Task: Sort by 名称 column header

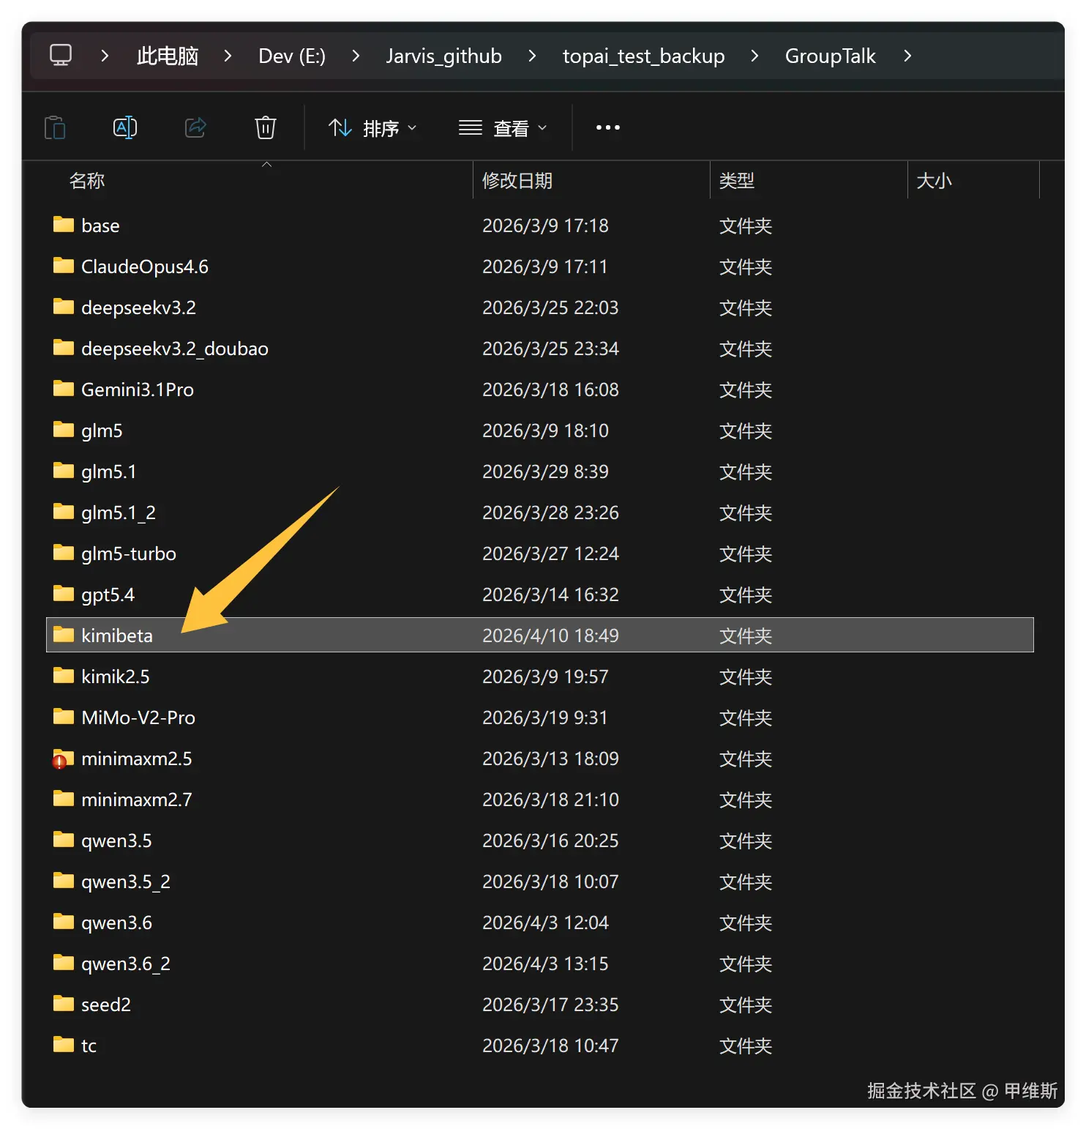Action: click(x=87, y=180)
